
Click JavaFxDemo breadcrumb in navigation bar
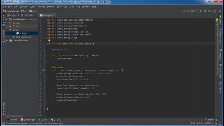(x=11, y=11)
